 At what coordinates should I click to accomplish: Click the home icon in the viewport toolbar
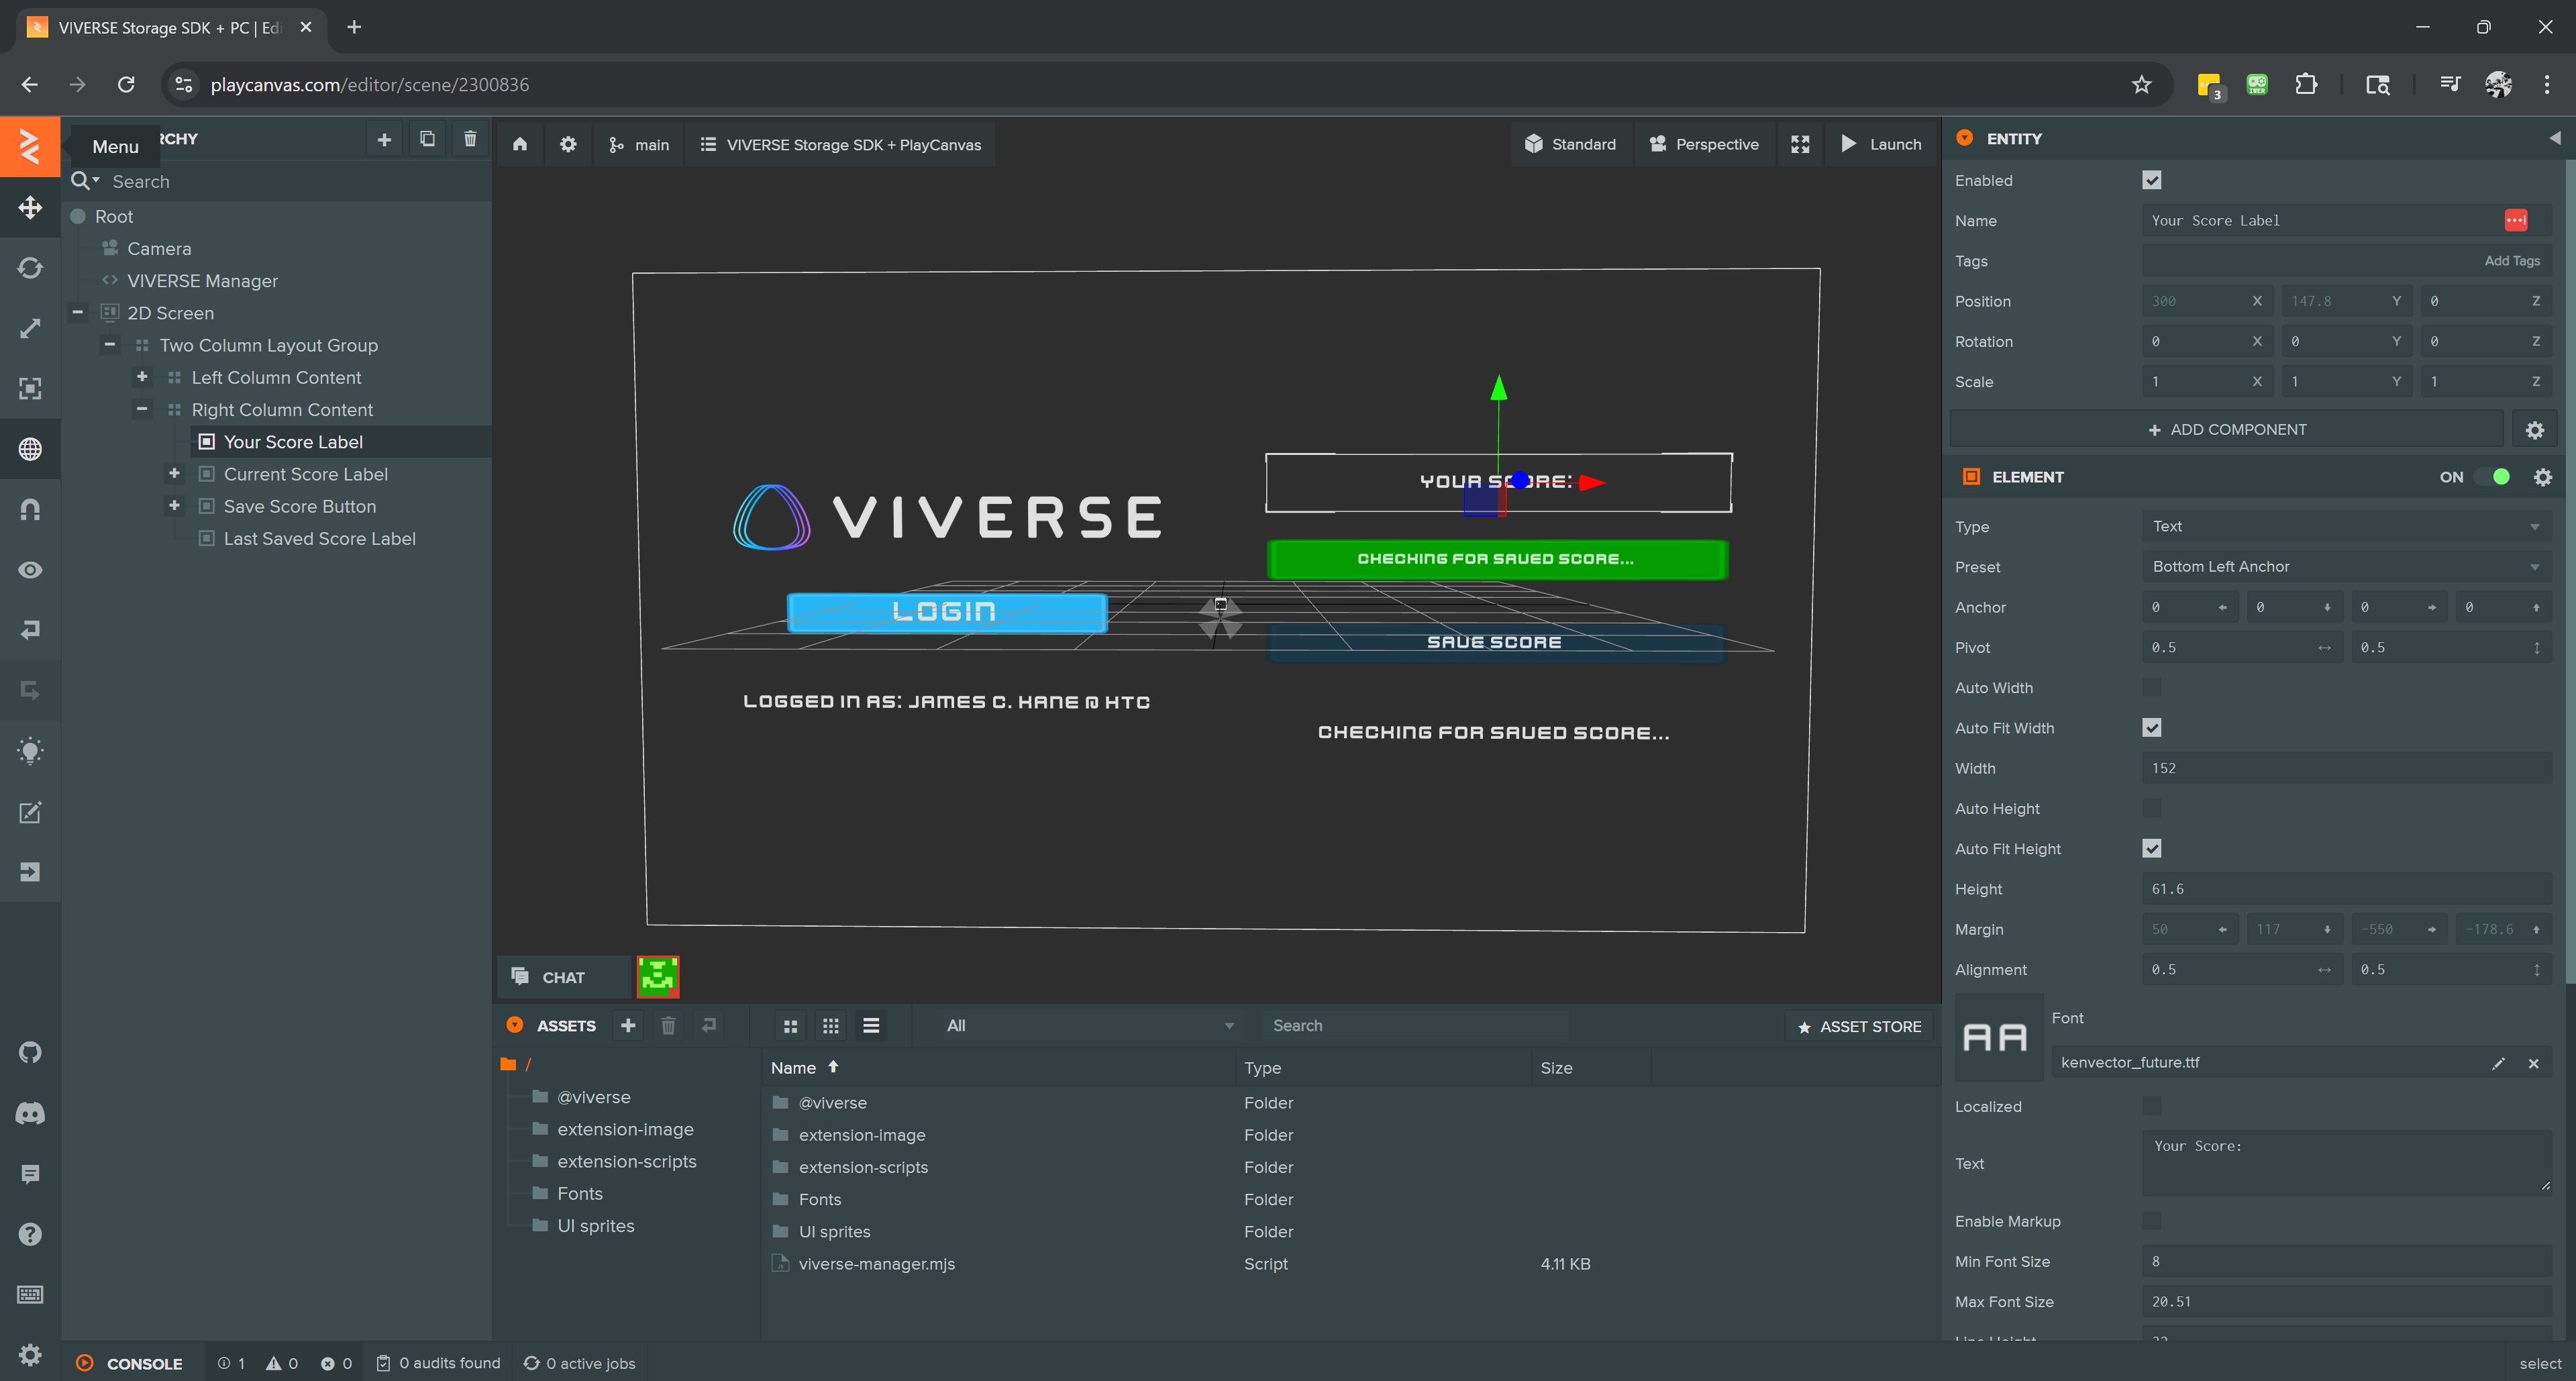point(520,144)
